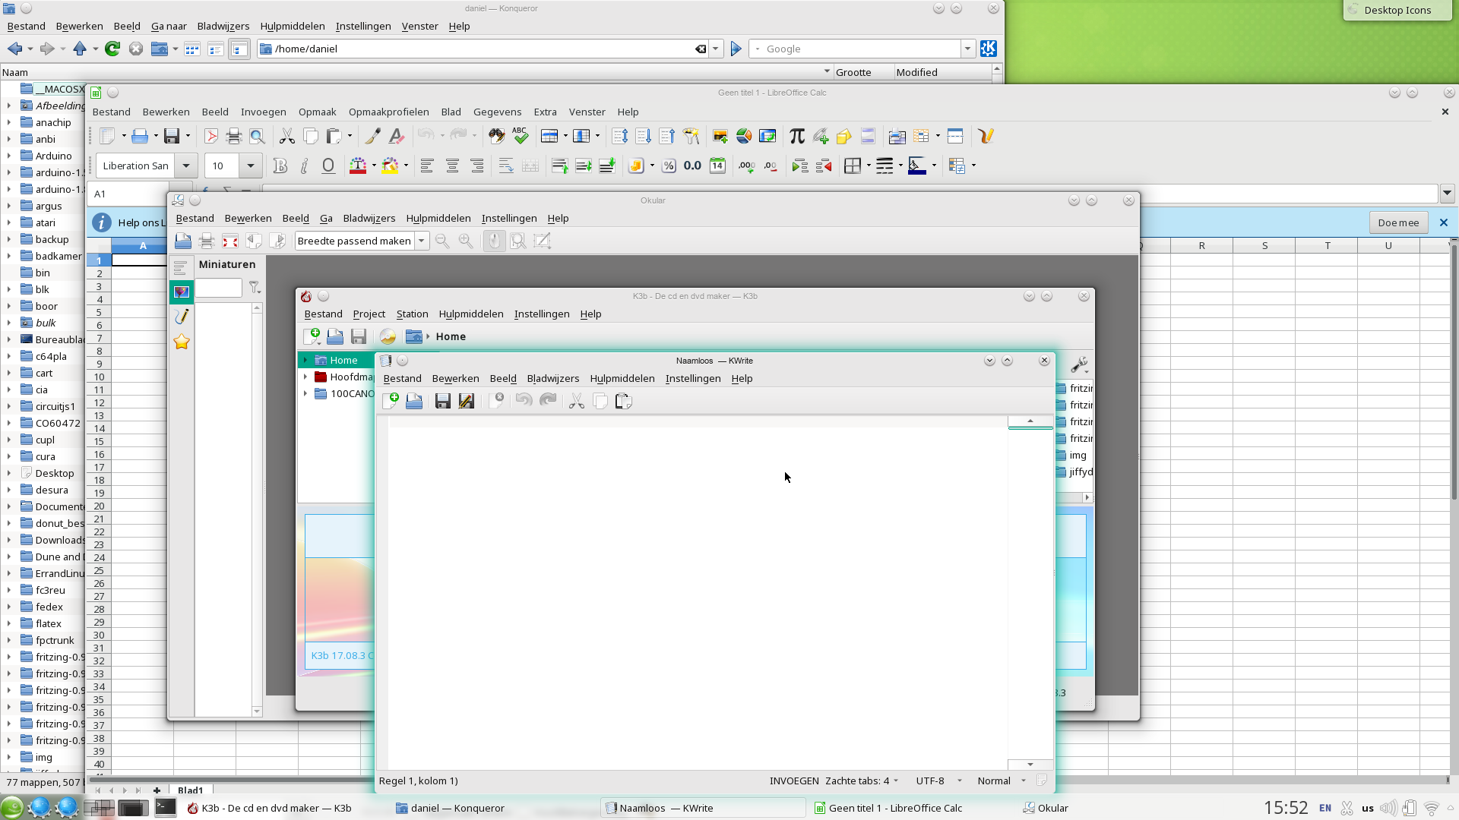Reload the page in Konqueror toolbar
The image size is (1459, 820).
(x=112, y=49)
